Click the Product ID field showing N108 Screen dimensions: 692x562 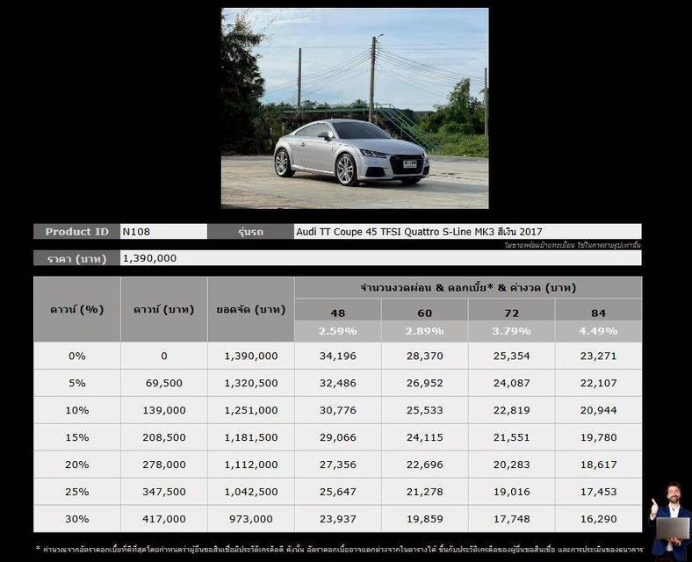click(x=163, y=232)
